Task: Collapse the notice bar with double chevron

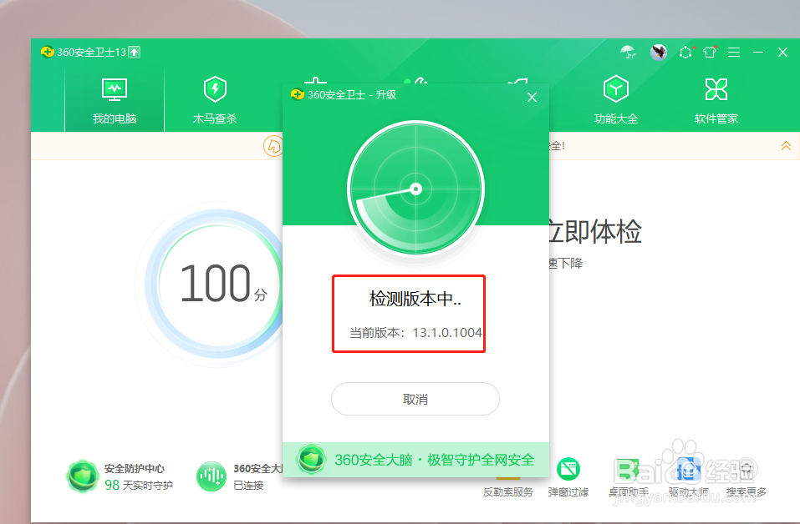Action: point(786,146)
